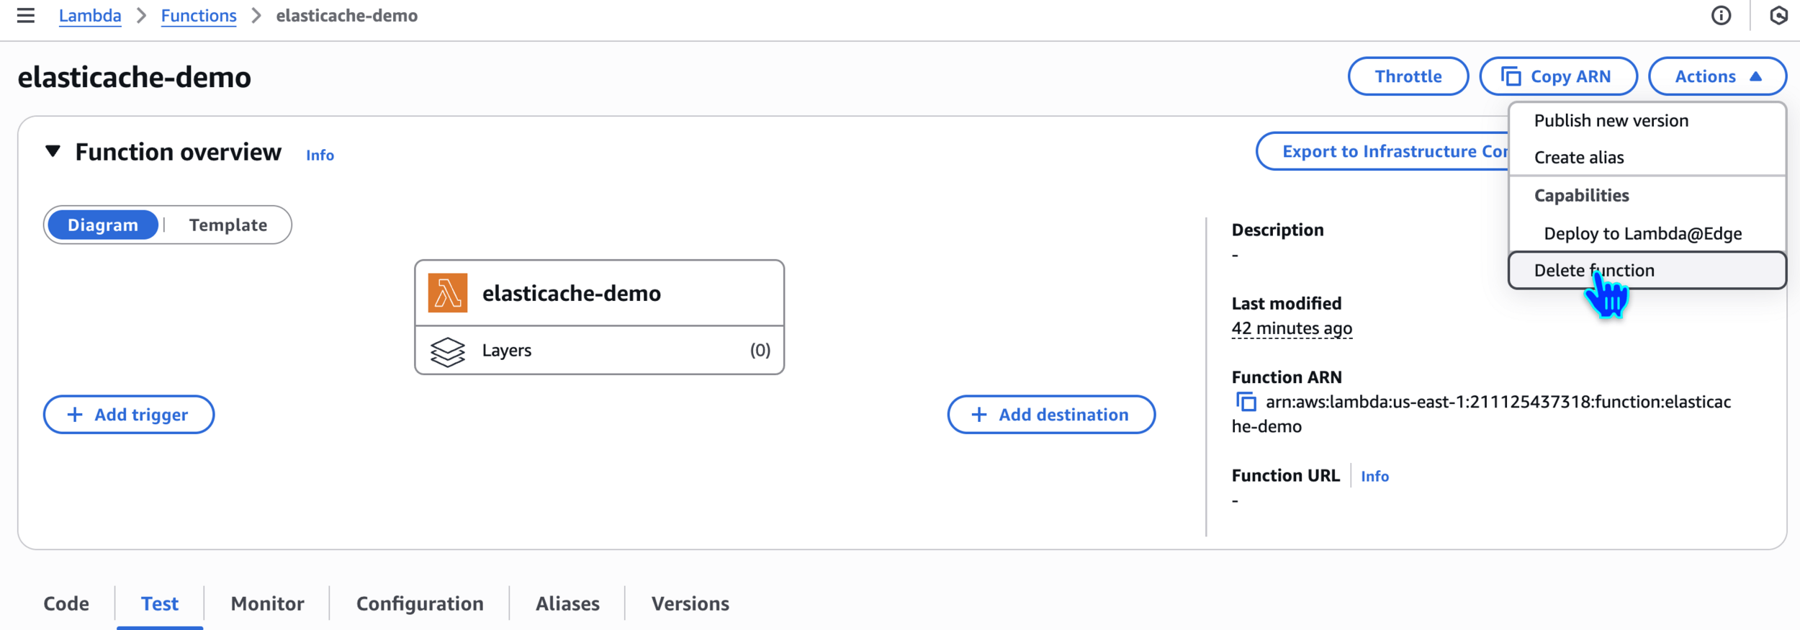This screenshot has width=1800, height=630.
Task: Click the orange Lambda function icon
Action: pos(447,293)
